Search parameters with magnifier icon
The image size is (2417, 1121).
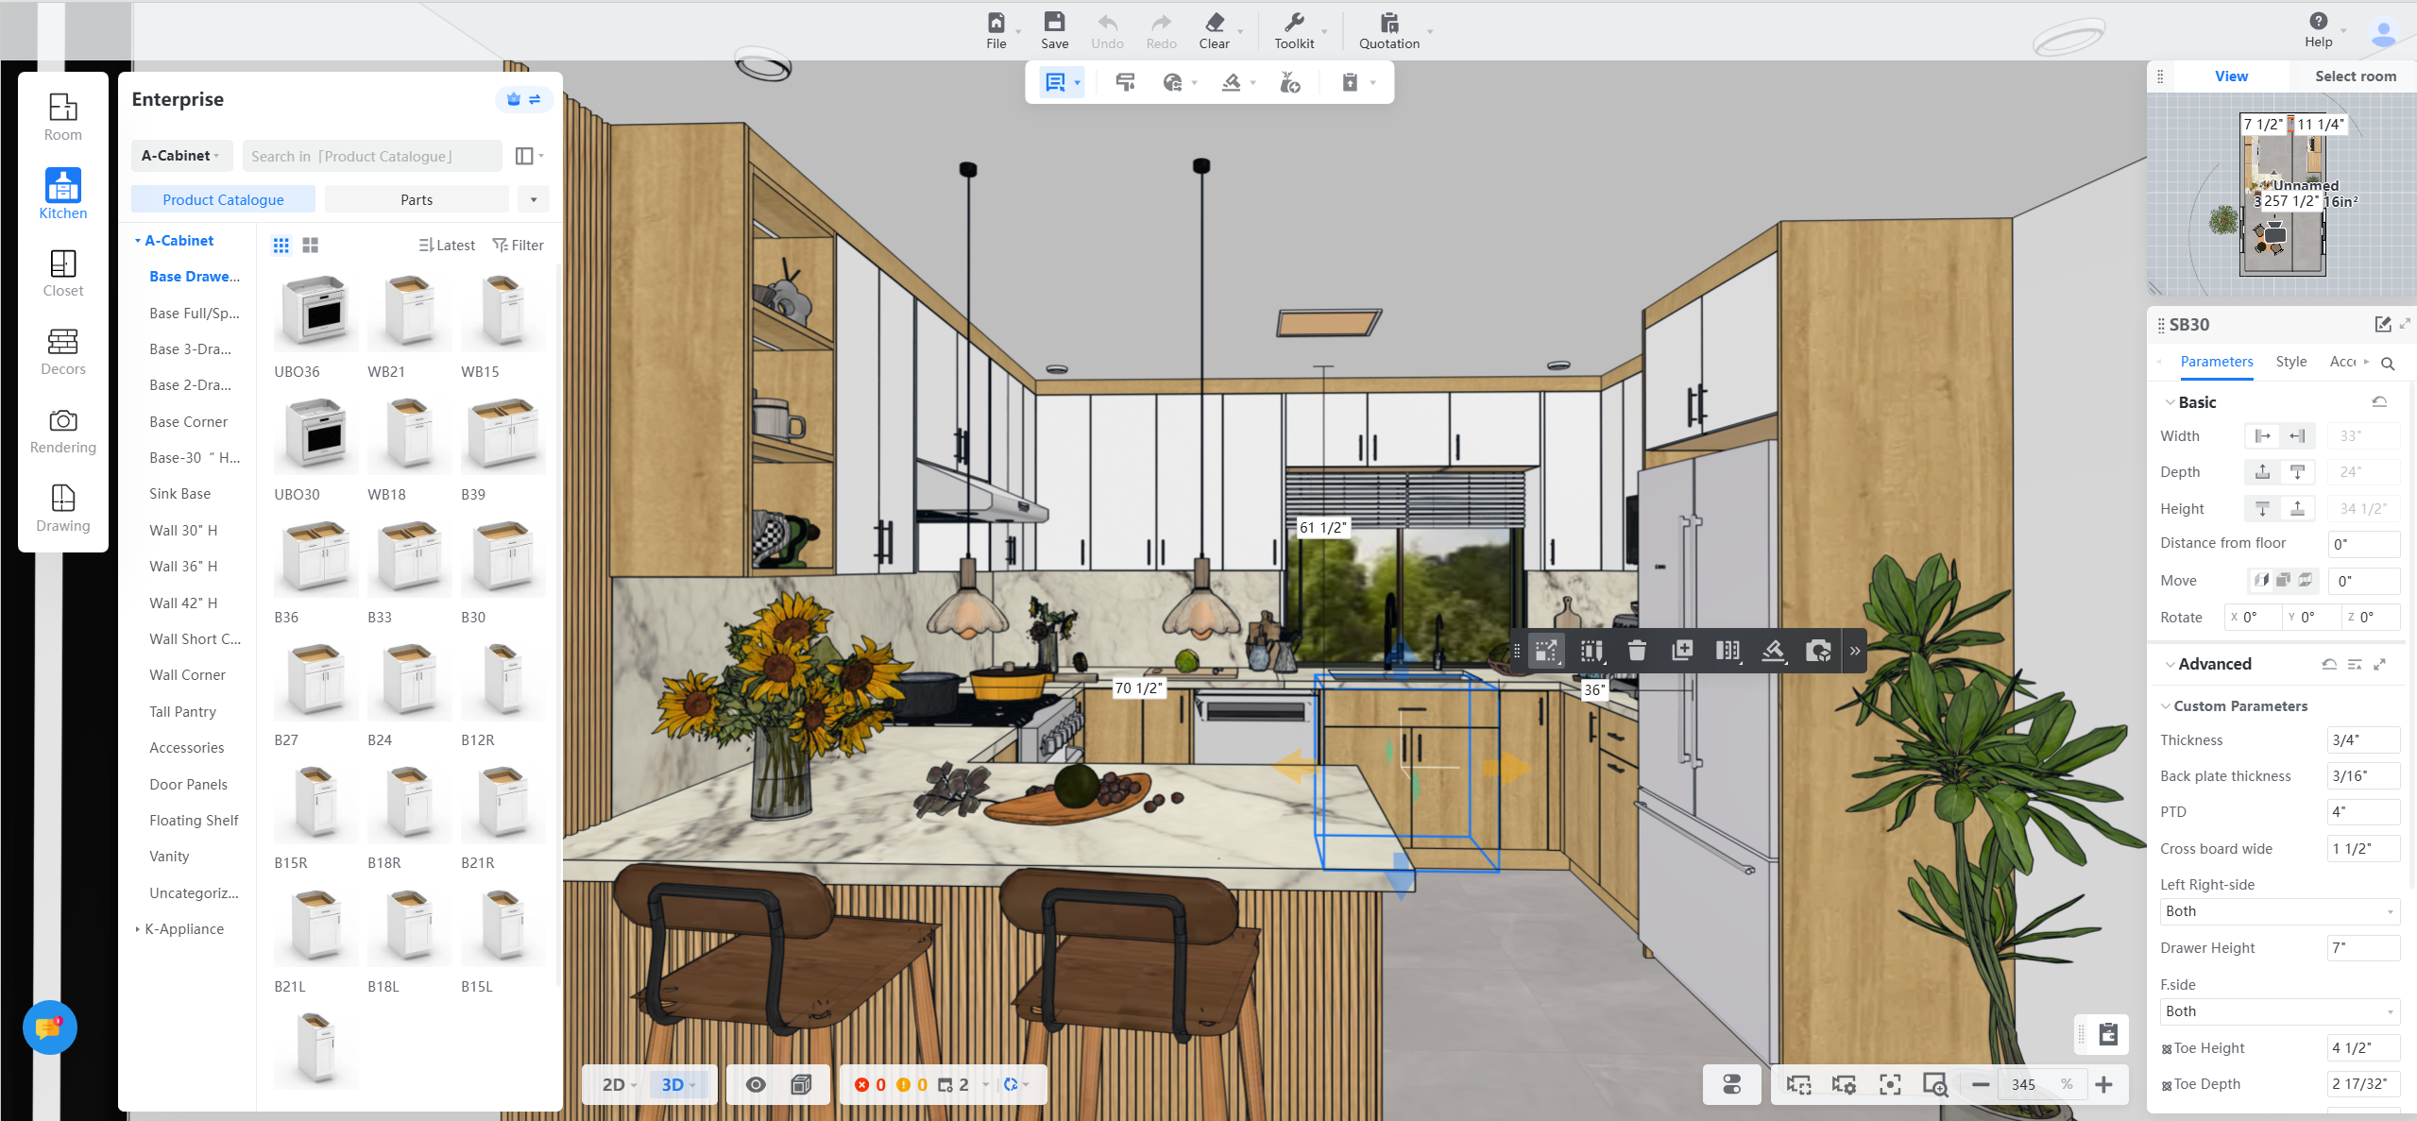point(2387,364)
